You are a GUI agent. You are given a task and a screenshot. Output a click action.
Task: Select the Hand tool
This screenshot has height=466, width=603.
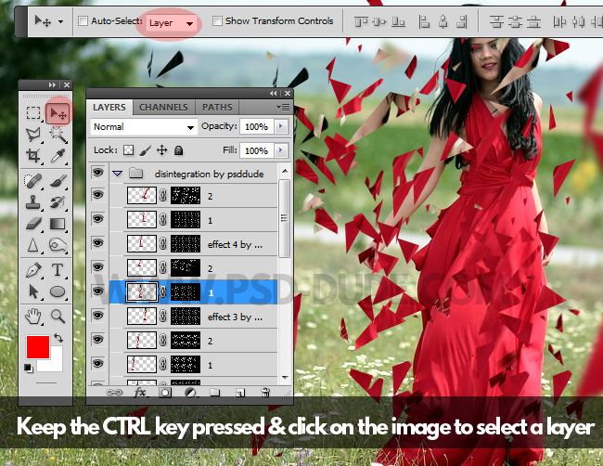coord(33,317)
